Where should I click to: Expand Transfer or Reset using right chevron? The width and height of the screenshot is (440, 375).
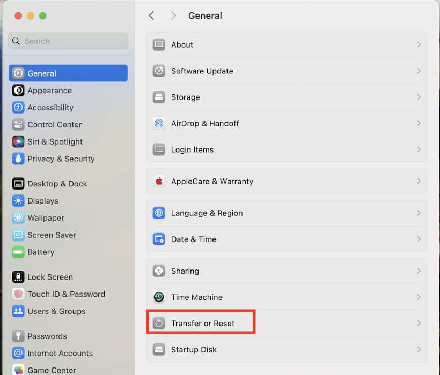click(419, 324)
